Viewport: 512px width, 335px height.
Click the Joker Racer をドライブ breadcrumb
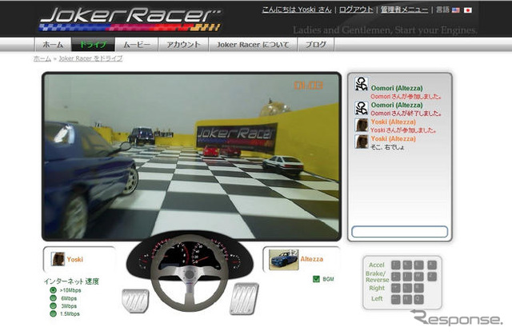(90, 58)
